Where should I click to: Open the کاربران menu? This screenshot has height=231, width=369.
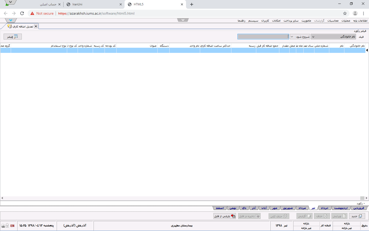click(x=265, y=21)
